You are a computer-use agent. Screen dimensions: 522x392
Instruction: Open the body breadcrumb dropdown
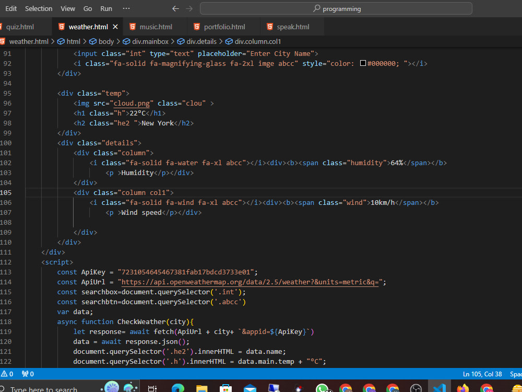pyautogui.click(x=106, y=41)
